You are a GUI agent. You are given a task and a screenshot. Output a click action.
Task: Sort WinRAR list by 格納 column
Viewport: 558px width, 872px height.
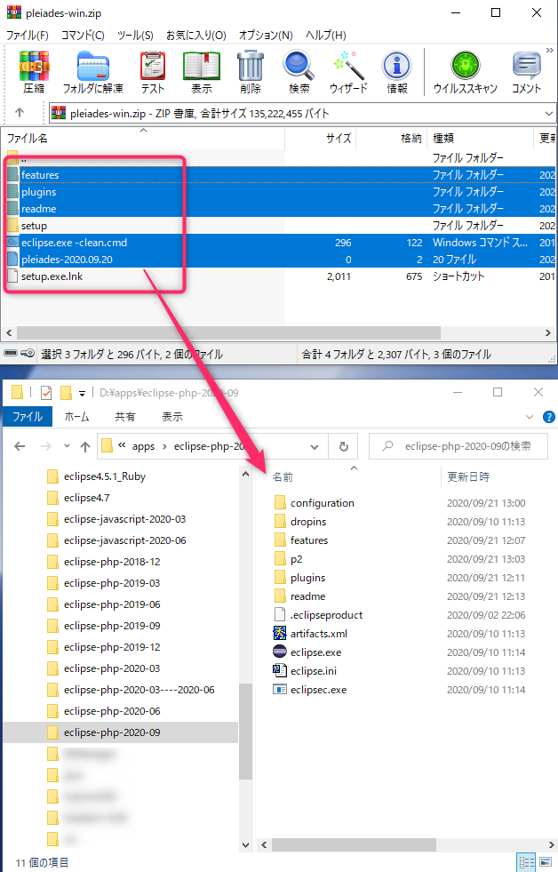click(391, 139)
